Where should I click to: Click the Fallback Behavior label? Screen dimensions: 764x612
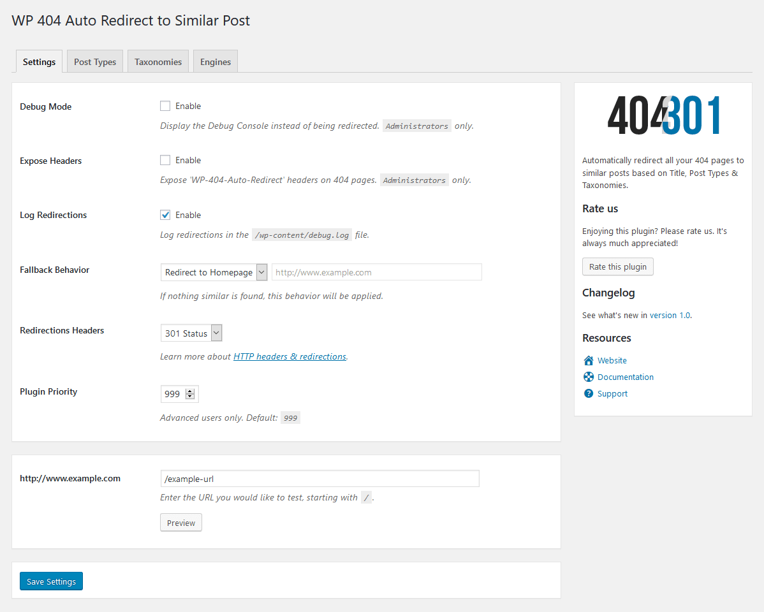point(55,270)
